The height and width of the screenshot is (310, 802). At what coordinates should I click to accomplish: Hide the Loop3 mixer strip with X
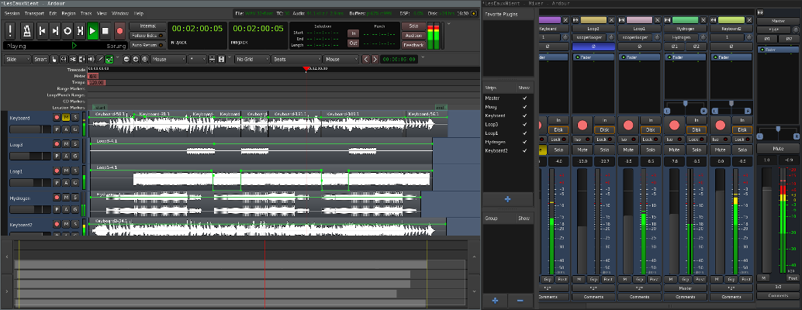[x=611, y=20]
